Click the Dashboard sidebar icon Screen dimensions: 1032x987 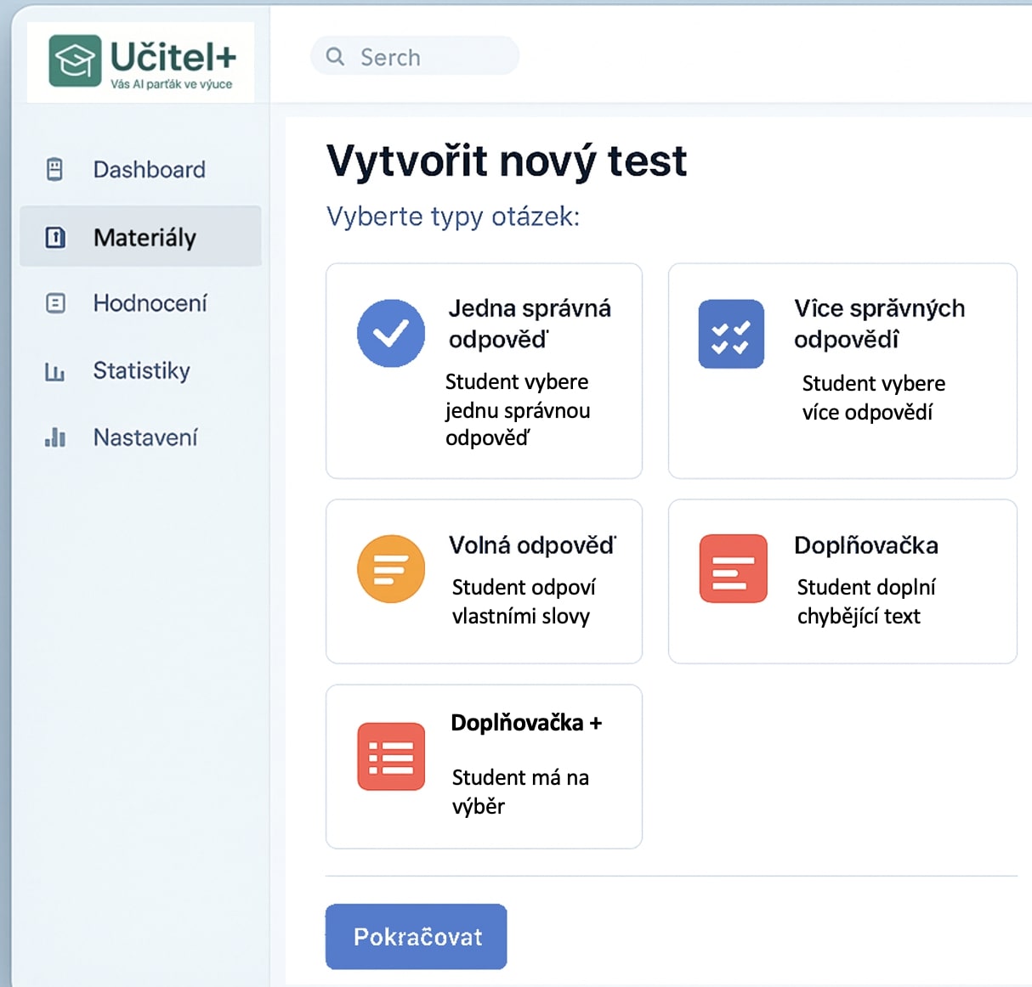point(55,170)
